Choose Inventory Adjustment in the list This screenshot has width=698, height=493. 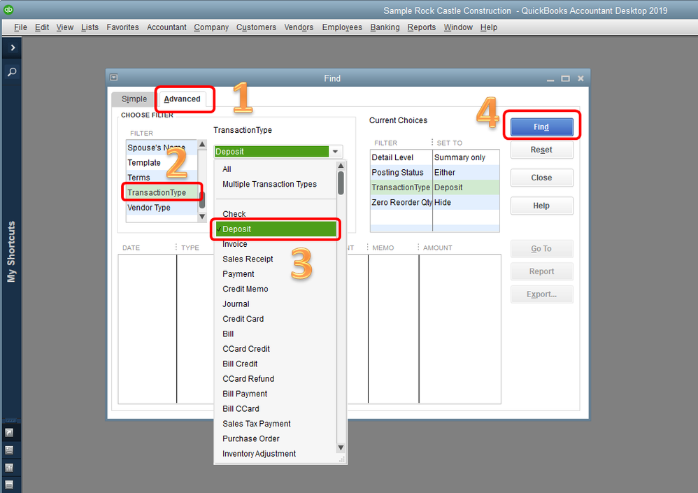click(276, 453)
